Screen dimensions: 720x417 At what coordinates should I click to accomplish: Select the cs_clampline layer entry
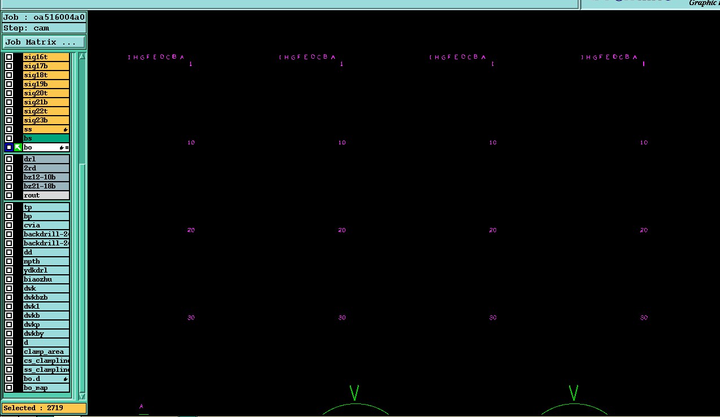click(x=46, y=361)
